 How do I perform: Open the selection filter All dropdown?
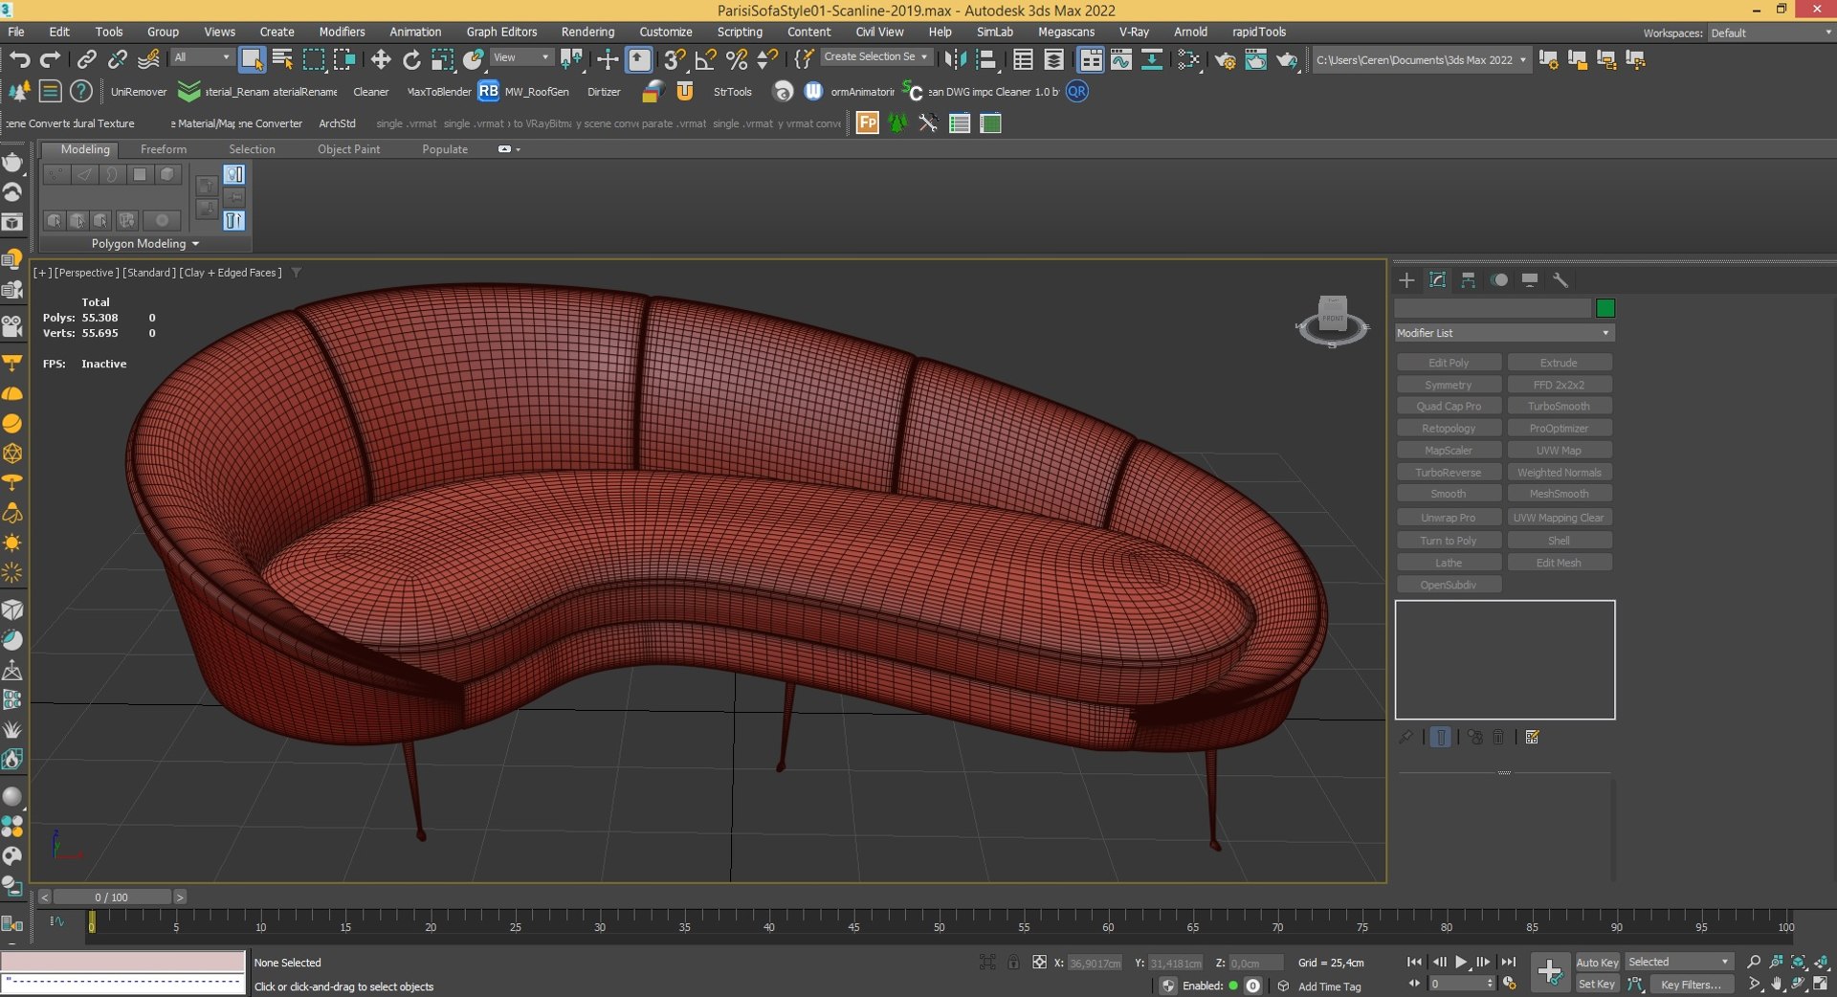click(x=203, y=57)
